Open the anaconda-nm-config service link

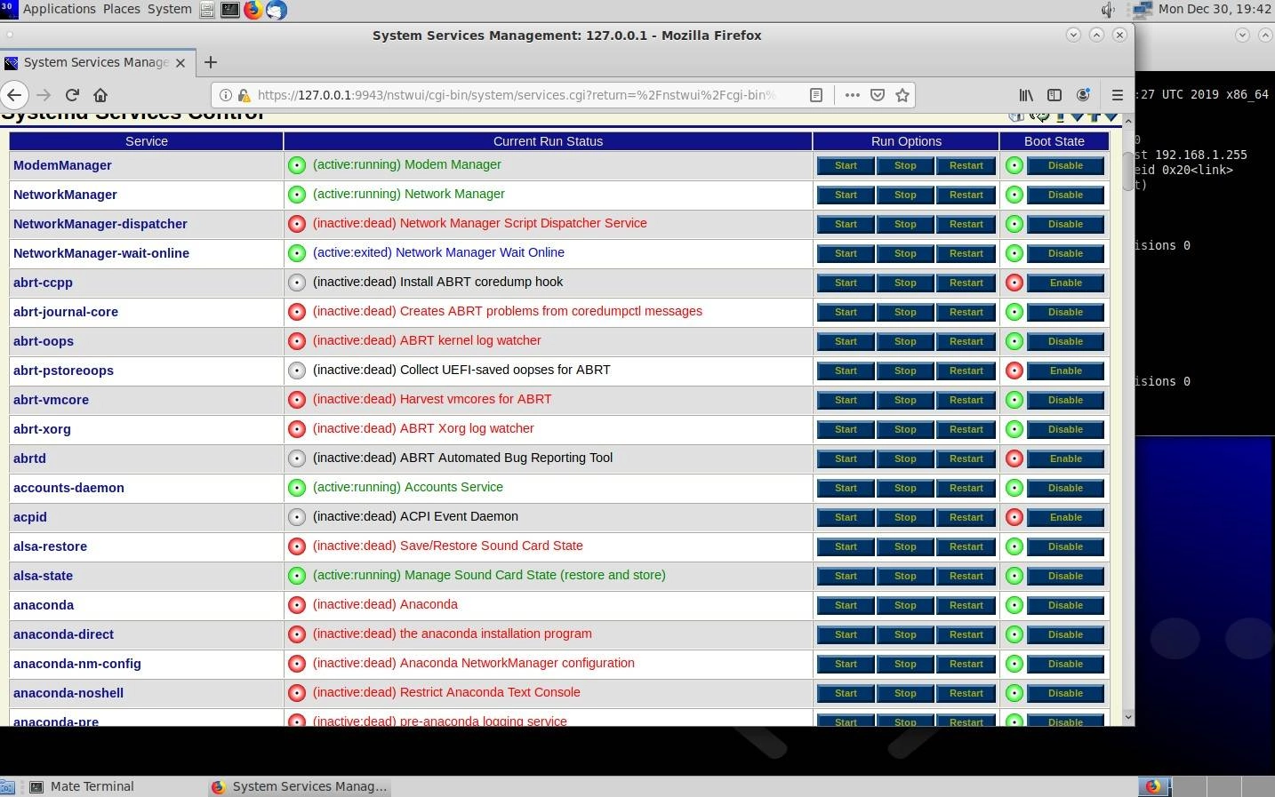coord(77,664)
